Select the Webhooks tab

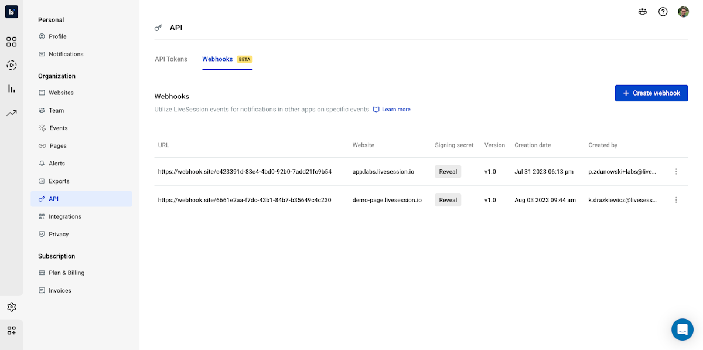217,59
